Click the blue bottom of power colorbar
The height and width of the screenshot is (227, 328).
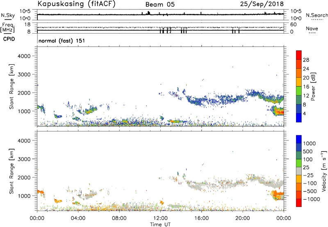299,118
